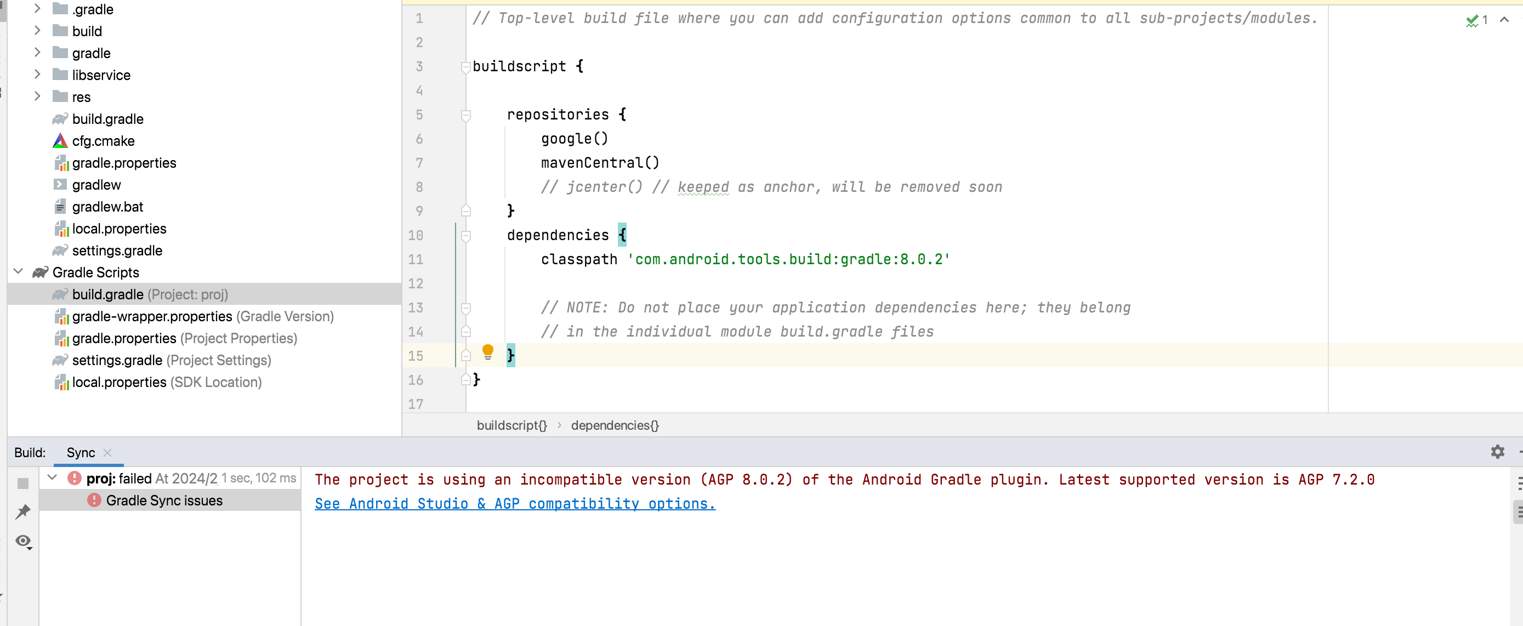Collapse the Gradle Scripts tree node
Viewport: 1523px width, 626px height.
coord(18,272)
